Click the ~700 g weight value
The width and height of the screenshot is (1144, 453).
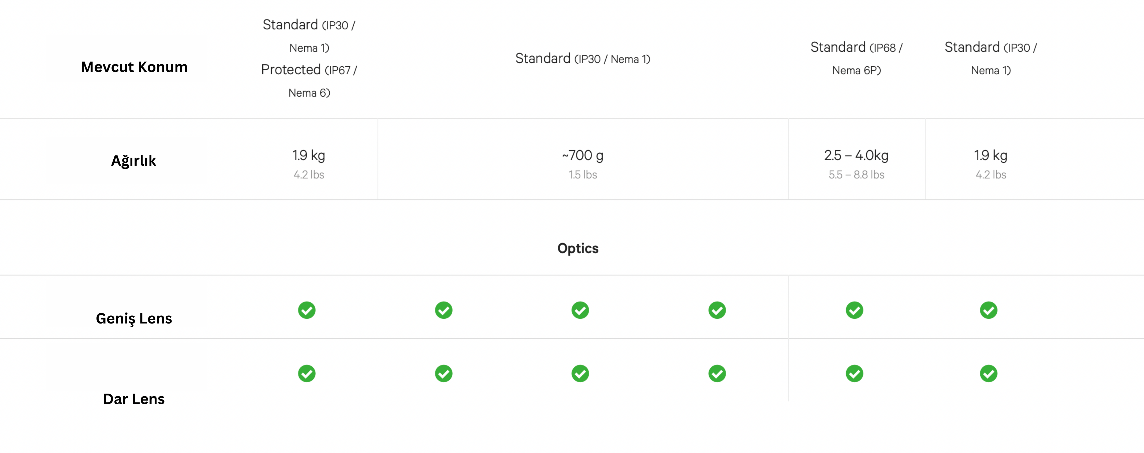[583, 155]
